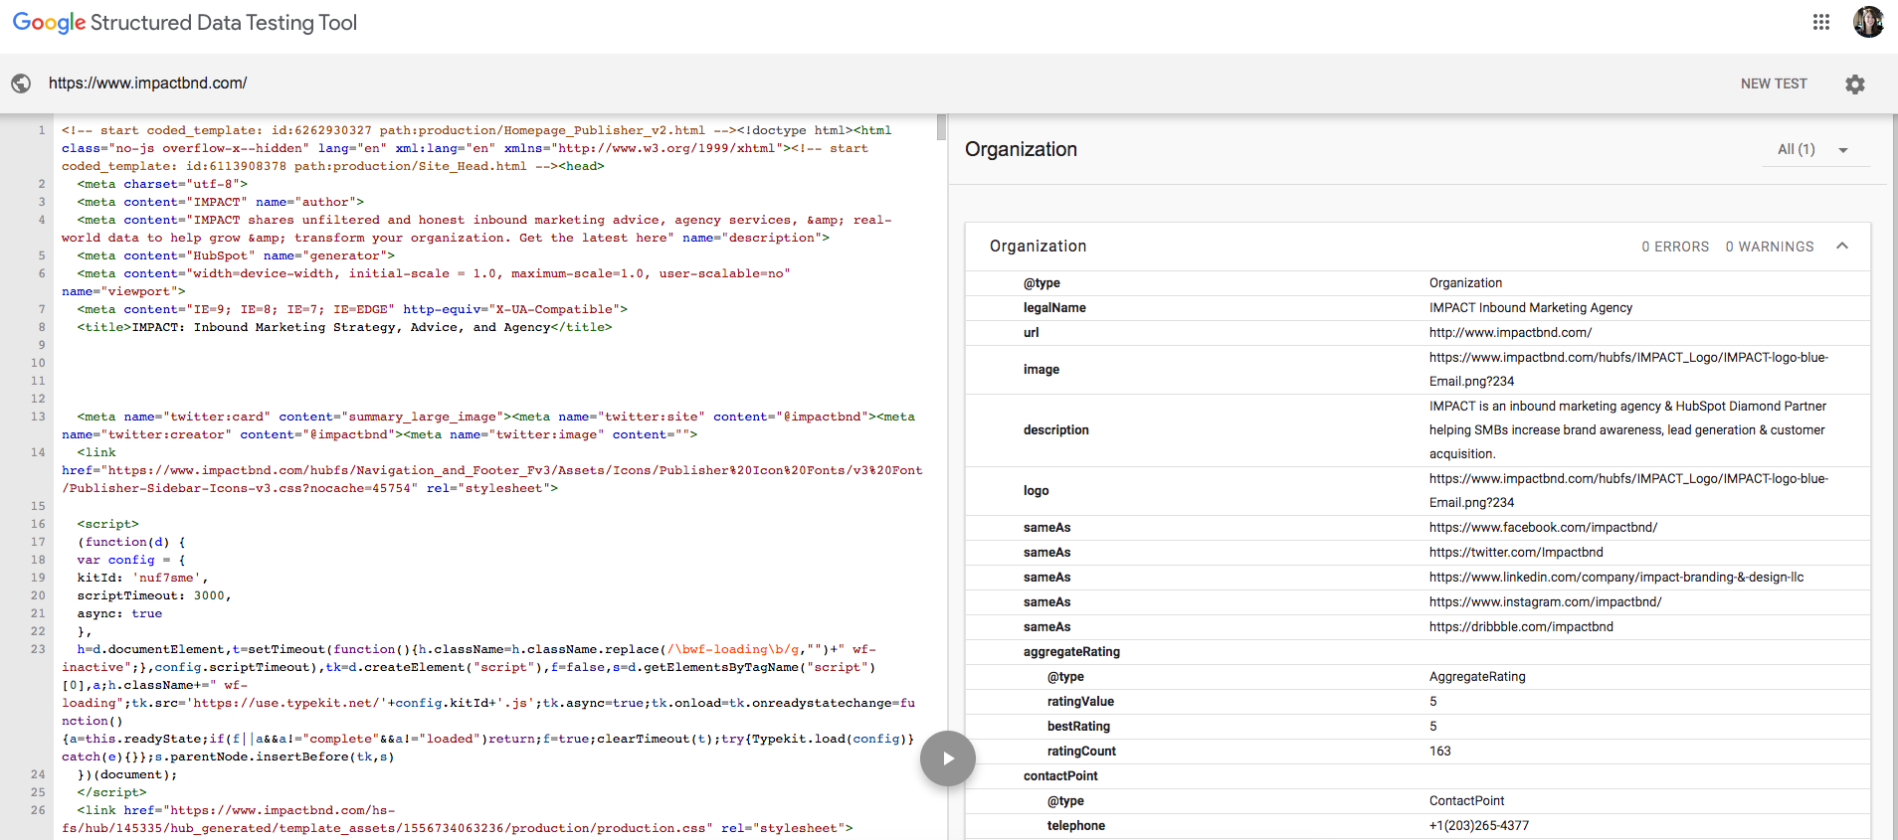Open the Google apps grid icon
The image size is (1898, 840).
pos(1821,22)
